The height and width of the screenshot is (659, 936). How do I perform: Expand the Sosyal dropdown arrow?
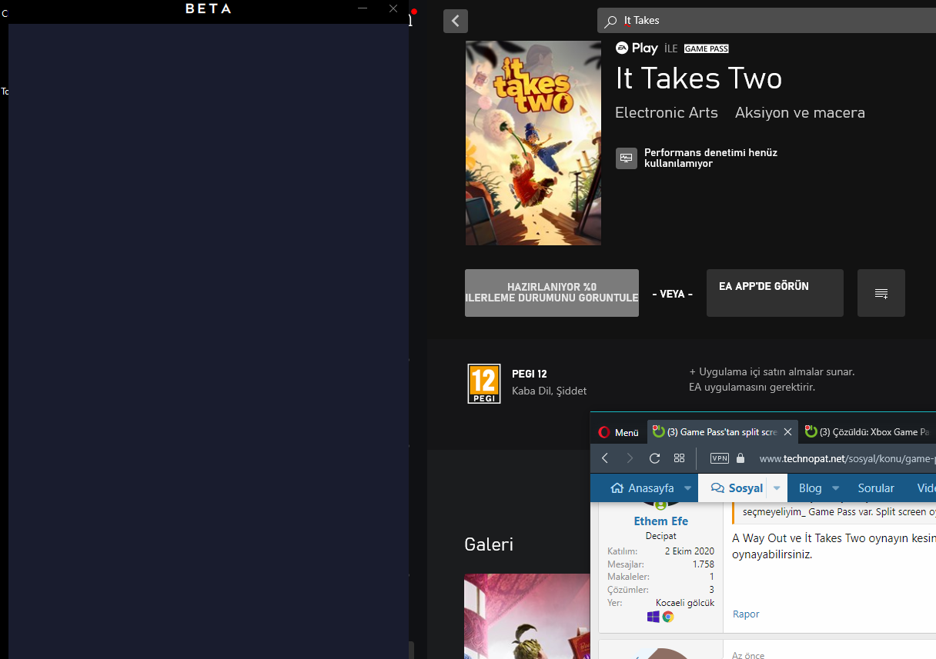coord(777,488)
